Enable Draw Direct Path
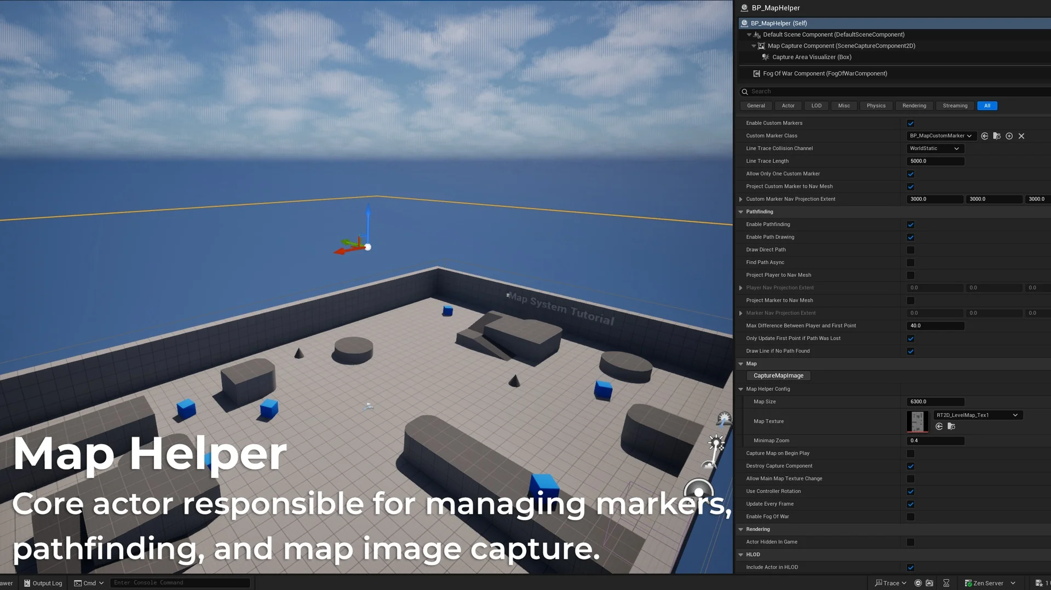This screenshot has height=590, width=1051. point(910,250)
